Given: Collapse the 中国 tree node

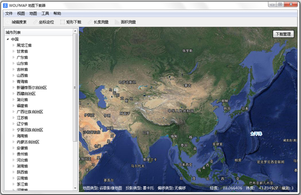Looking at the screenshot, I should coord(8,39).
